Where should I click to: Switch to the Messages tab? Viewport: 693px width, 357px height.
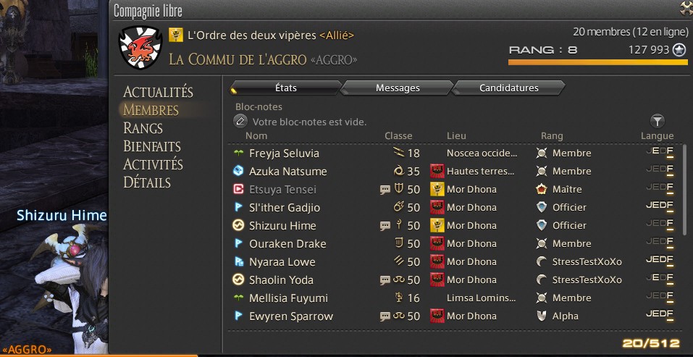click(398, 88)
